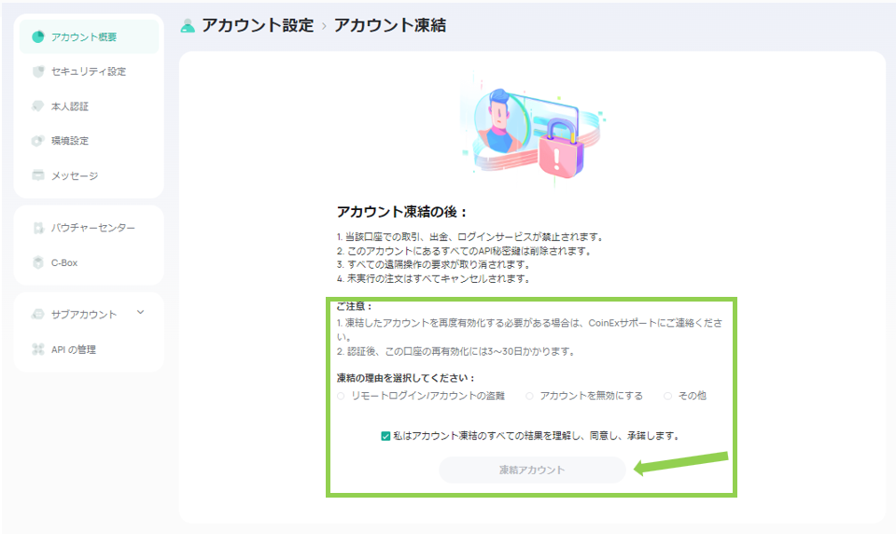This screenshot has width=896, height=534.
Task: Uncheck the freeze agreement consent checkbox
Action: [385, 436]
